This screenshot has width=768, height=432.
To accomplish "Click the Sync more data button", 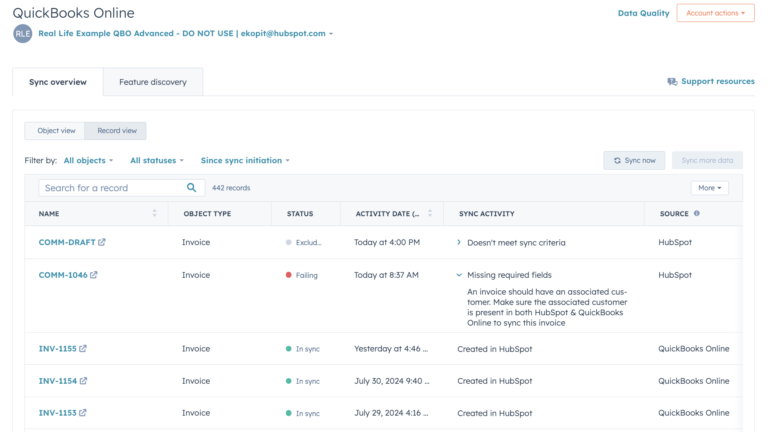I will 707,160.
